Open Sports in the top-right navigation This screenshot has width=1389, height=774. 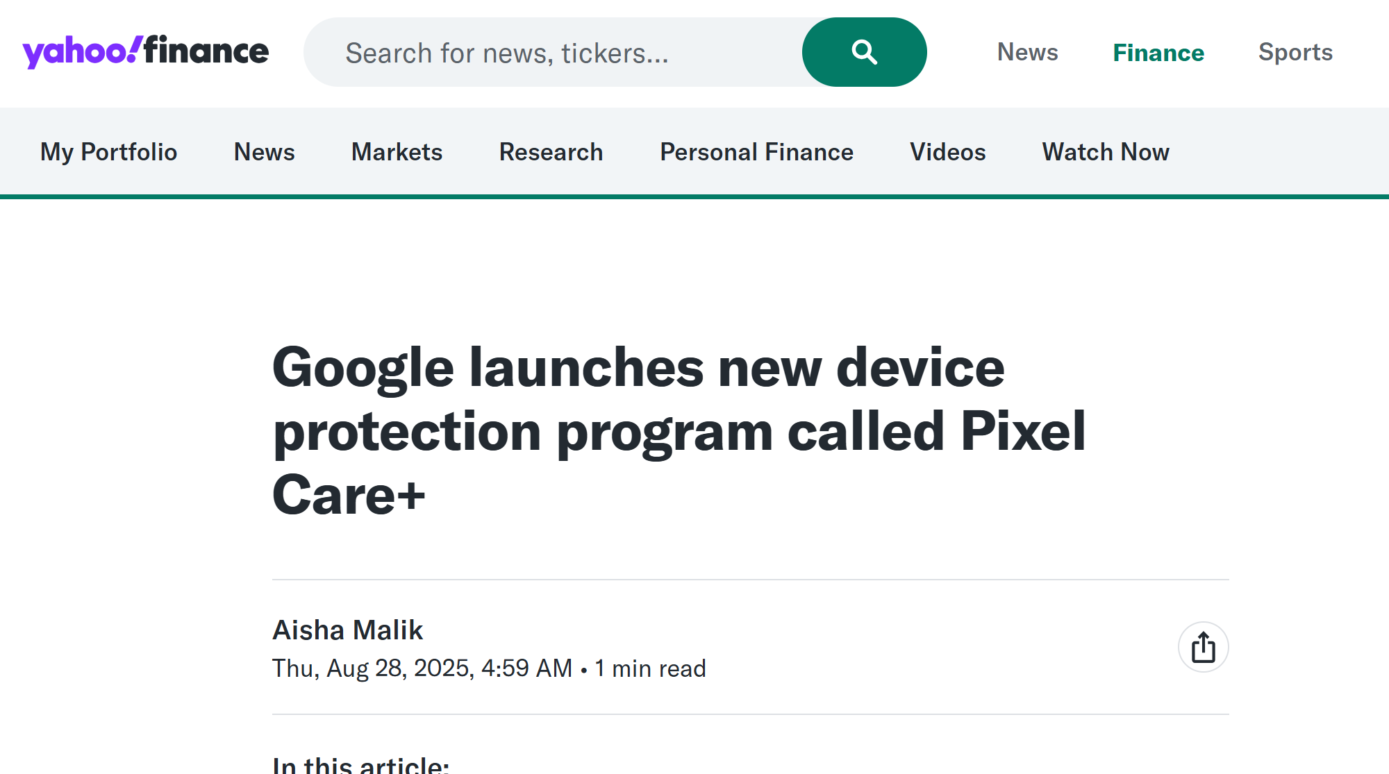(1295, 53)
